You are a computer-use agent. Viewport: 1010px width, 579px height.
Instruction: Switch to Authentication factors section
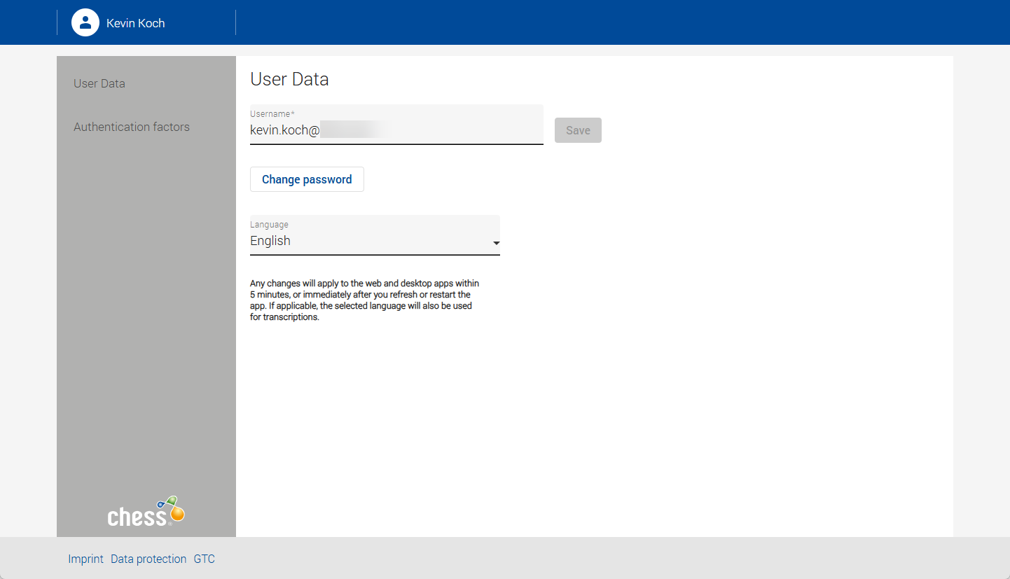132,127
